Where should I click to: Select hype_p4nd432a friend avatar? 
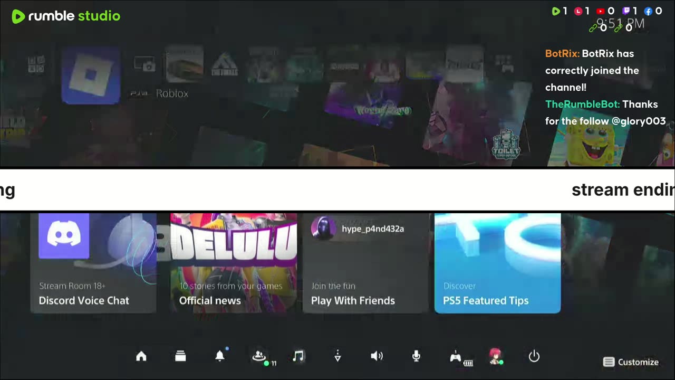(x=323, y=228)
